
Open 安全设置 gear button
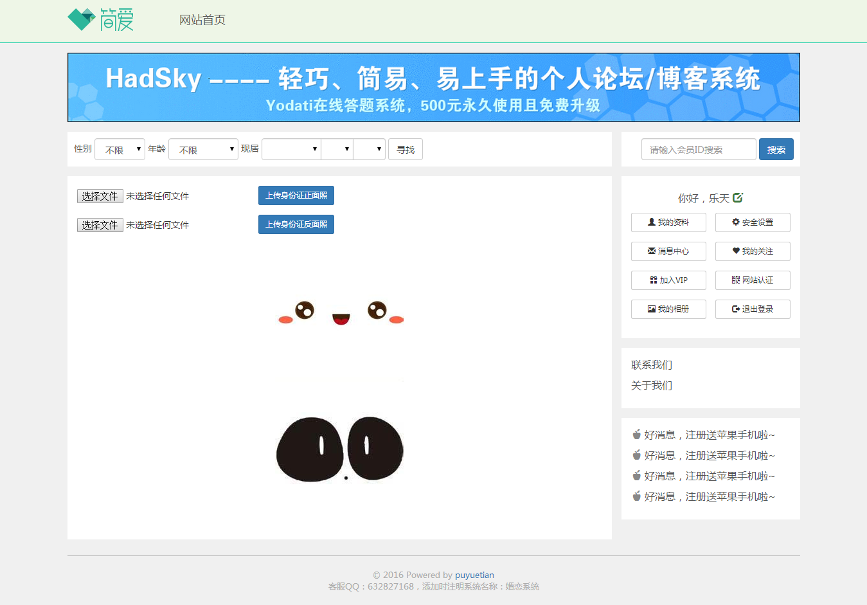(x=753, y=222)
